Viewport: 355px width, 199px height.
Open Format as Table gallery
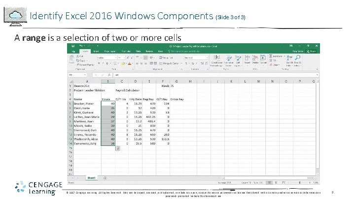tap(229, 60)
